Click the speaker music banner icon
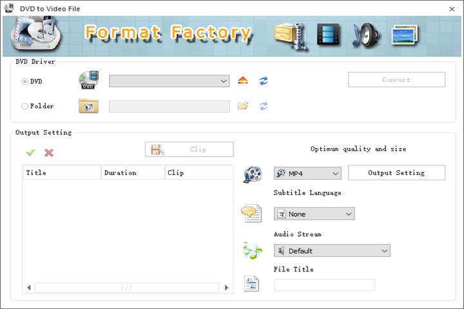464x309 pixels. coord(366,35)
